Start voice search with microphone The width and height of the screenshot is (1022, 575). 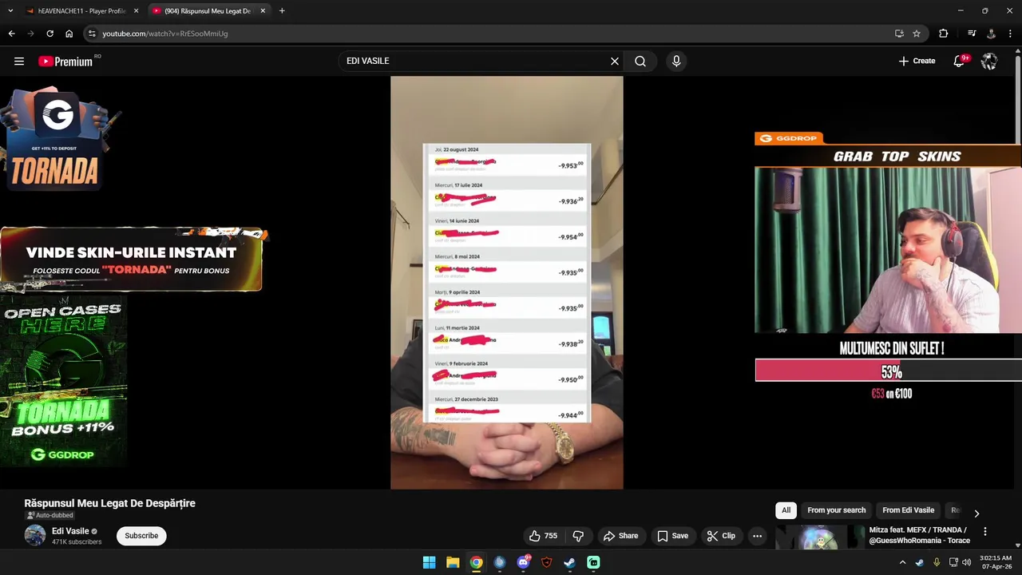point(676,61)
